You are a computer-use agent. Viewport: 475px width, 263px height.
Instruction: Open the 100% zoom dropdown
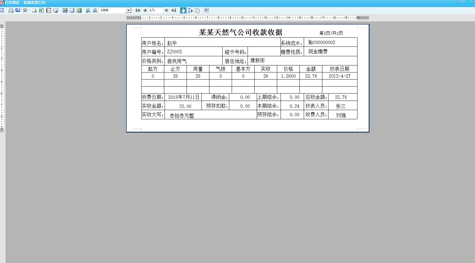pos(129,10)
